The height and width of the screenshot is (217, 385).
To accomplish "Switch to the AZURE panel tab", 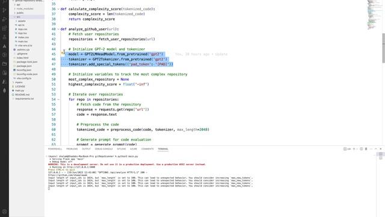I will click(x=134, y=149).
